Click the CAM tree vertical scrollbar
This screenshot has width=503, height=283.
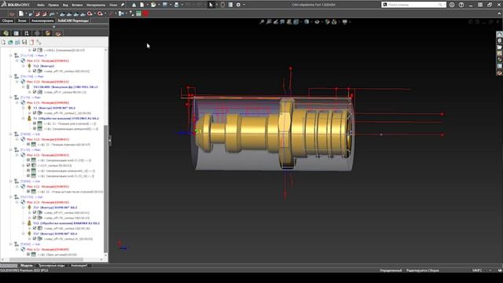point(106,189)
